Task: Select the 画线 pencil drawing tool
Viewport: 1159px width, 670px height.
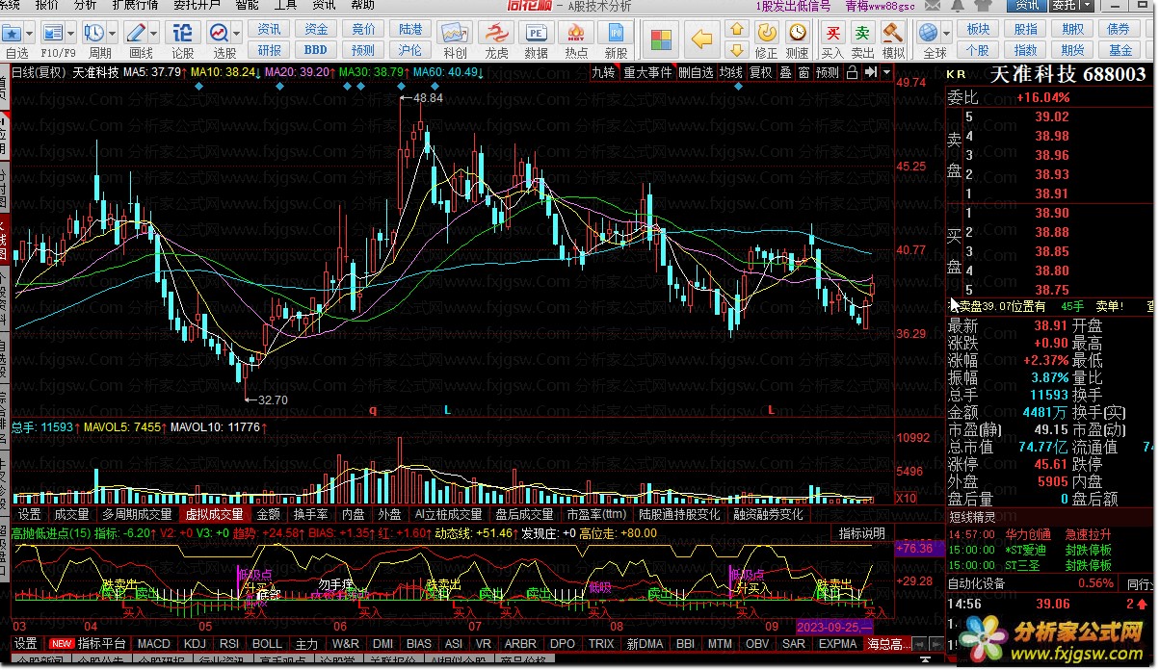Action: pos(137,34)
